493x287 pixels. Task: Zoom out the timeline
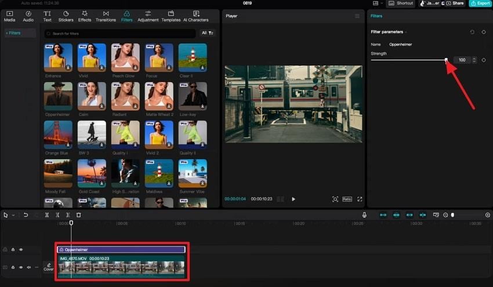pyautogui.click(x=445, y=215)
